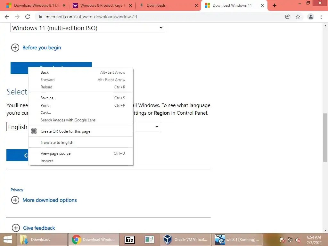
Task: Click the browser forward arrow
Action: coord(17,17)
